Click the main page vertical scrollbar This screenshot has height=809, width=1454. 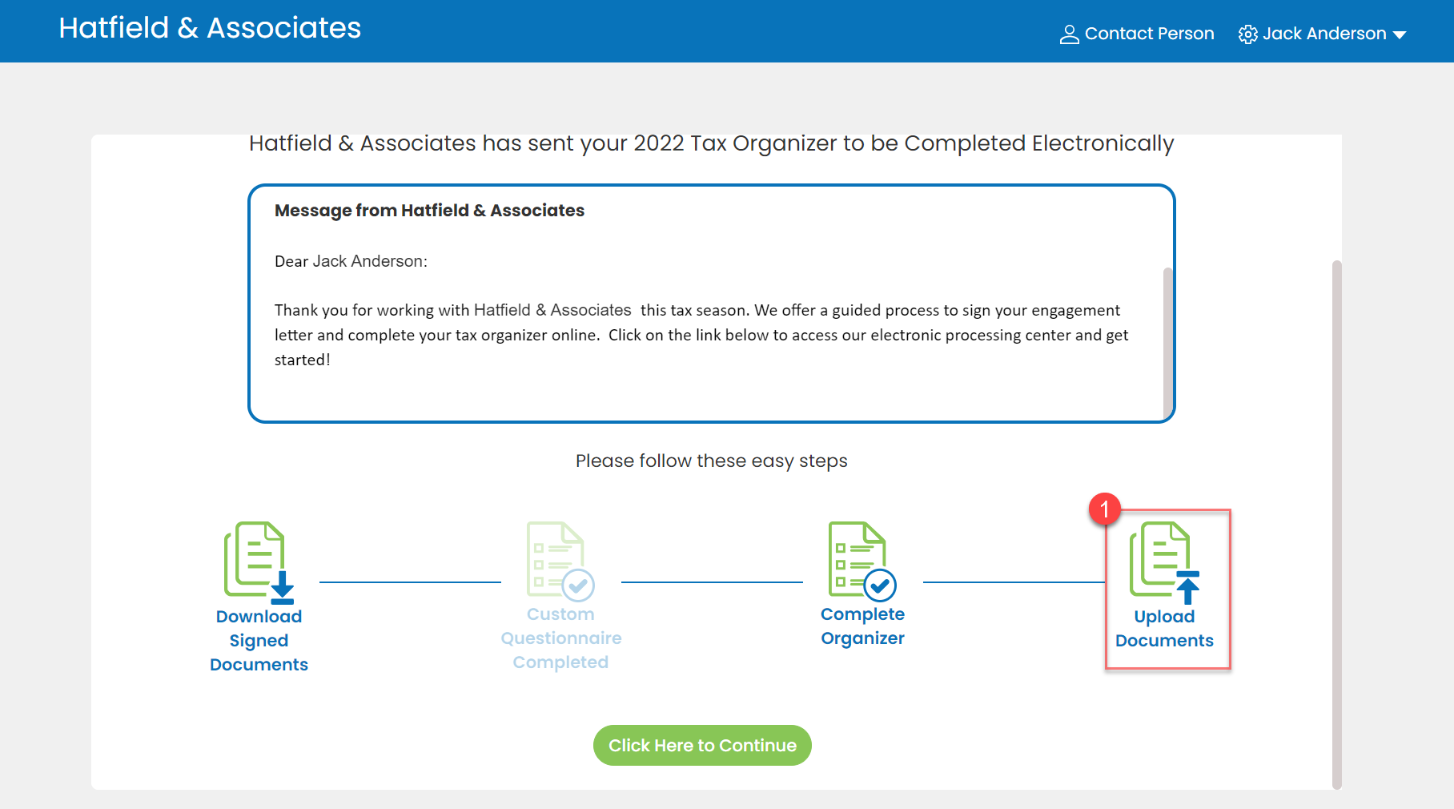point(1336,525)
